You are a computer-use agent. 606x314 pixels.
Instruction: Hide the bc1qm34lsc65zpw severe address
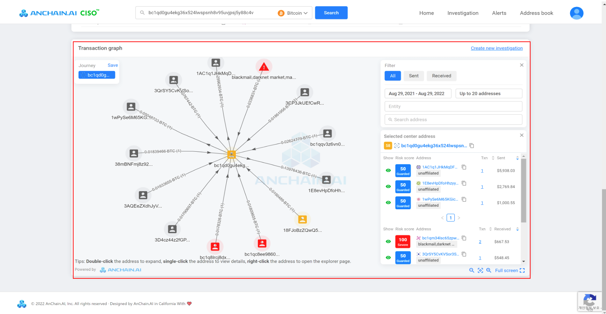tap(388, 241)
